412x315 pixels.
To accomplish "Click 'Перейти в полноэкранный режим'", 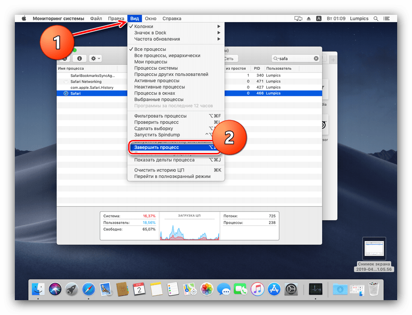I will (x=172, y=176).
